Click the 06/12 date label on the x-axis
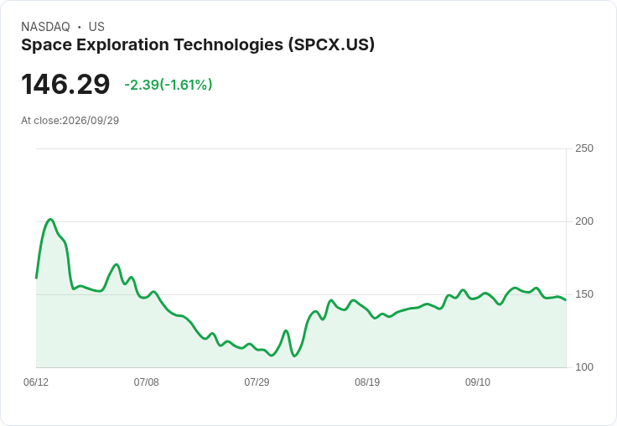The height and width of the screenshot is (426, 617). pos(36,382)
